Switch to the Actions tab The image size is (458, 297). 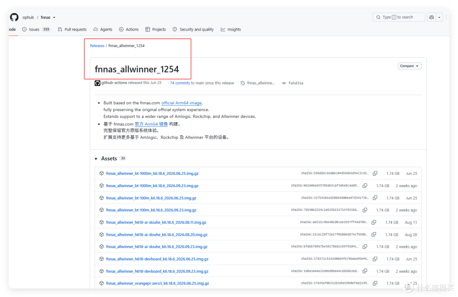pos(129,29)
